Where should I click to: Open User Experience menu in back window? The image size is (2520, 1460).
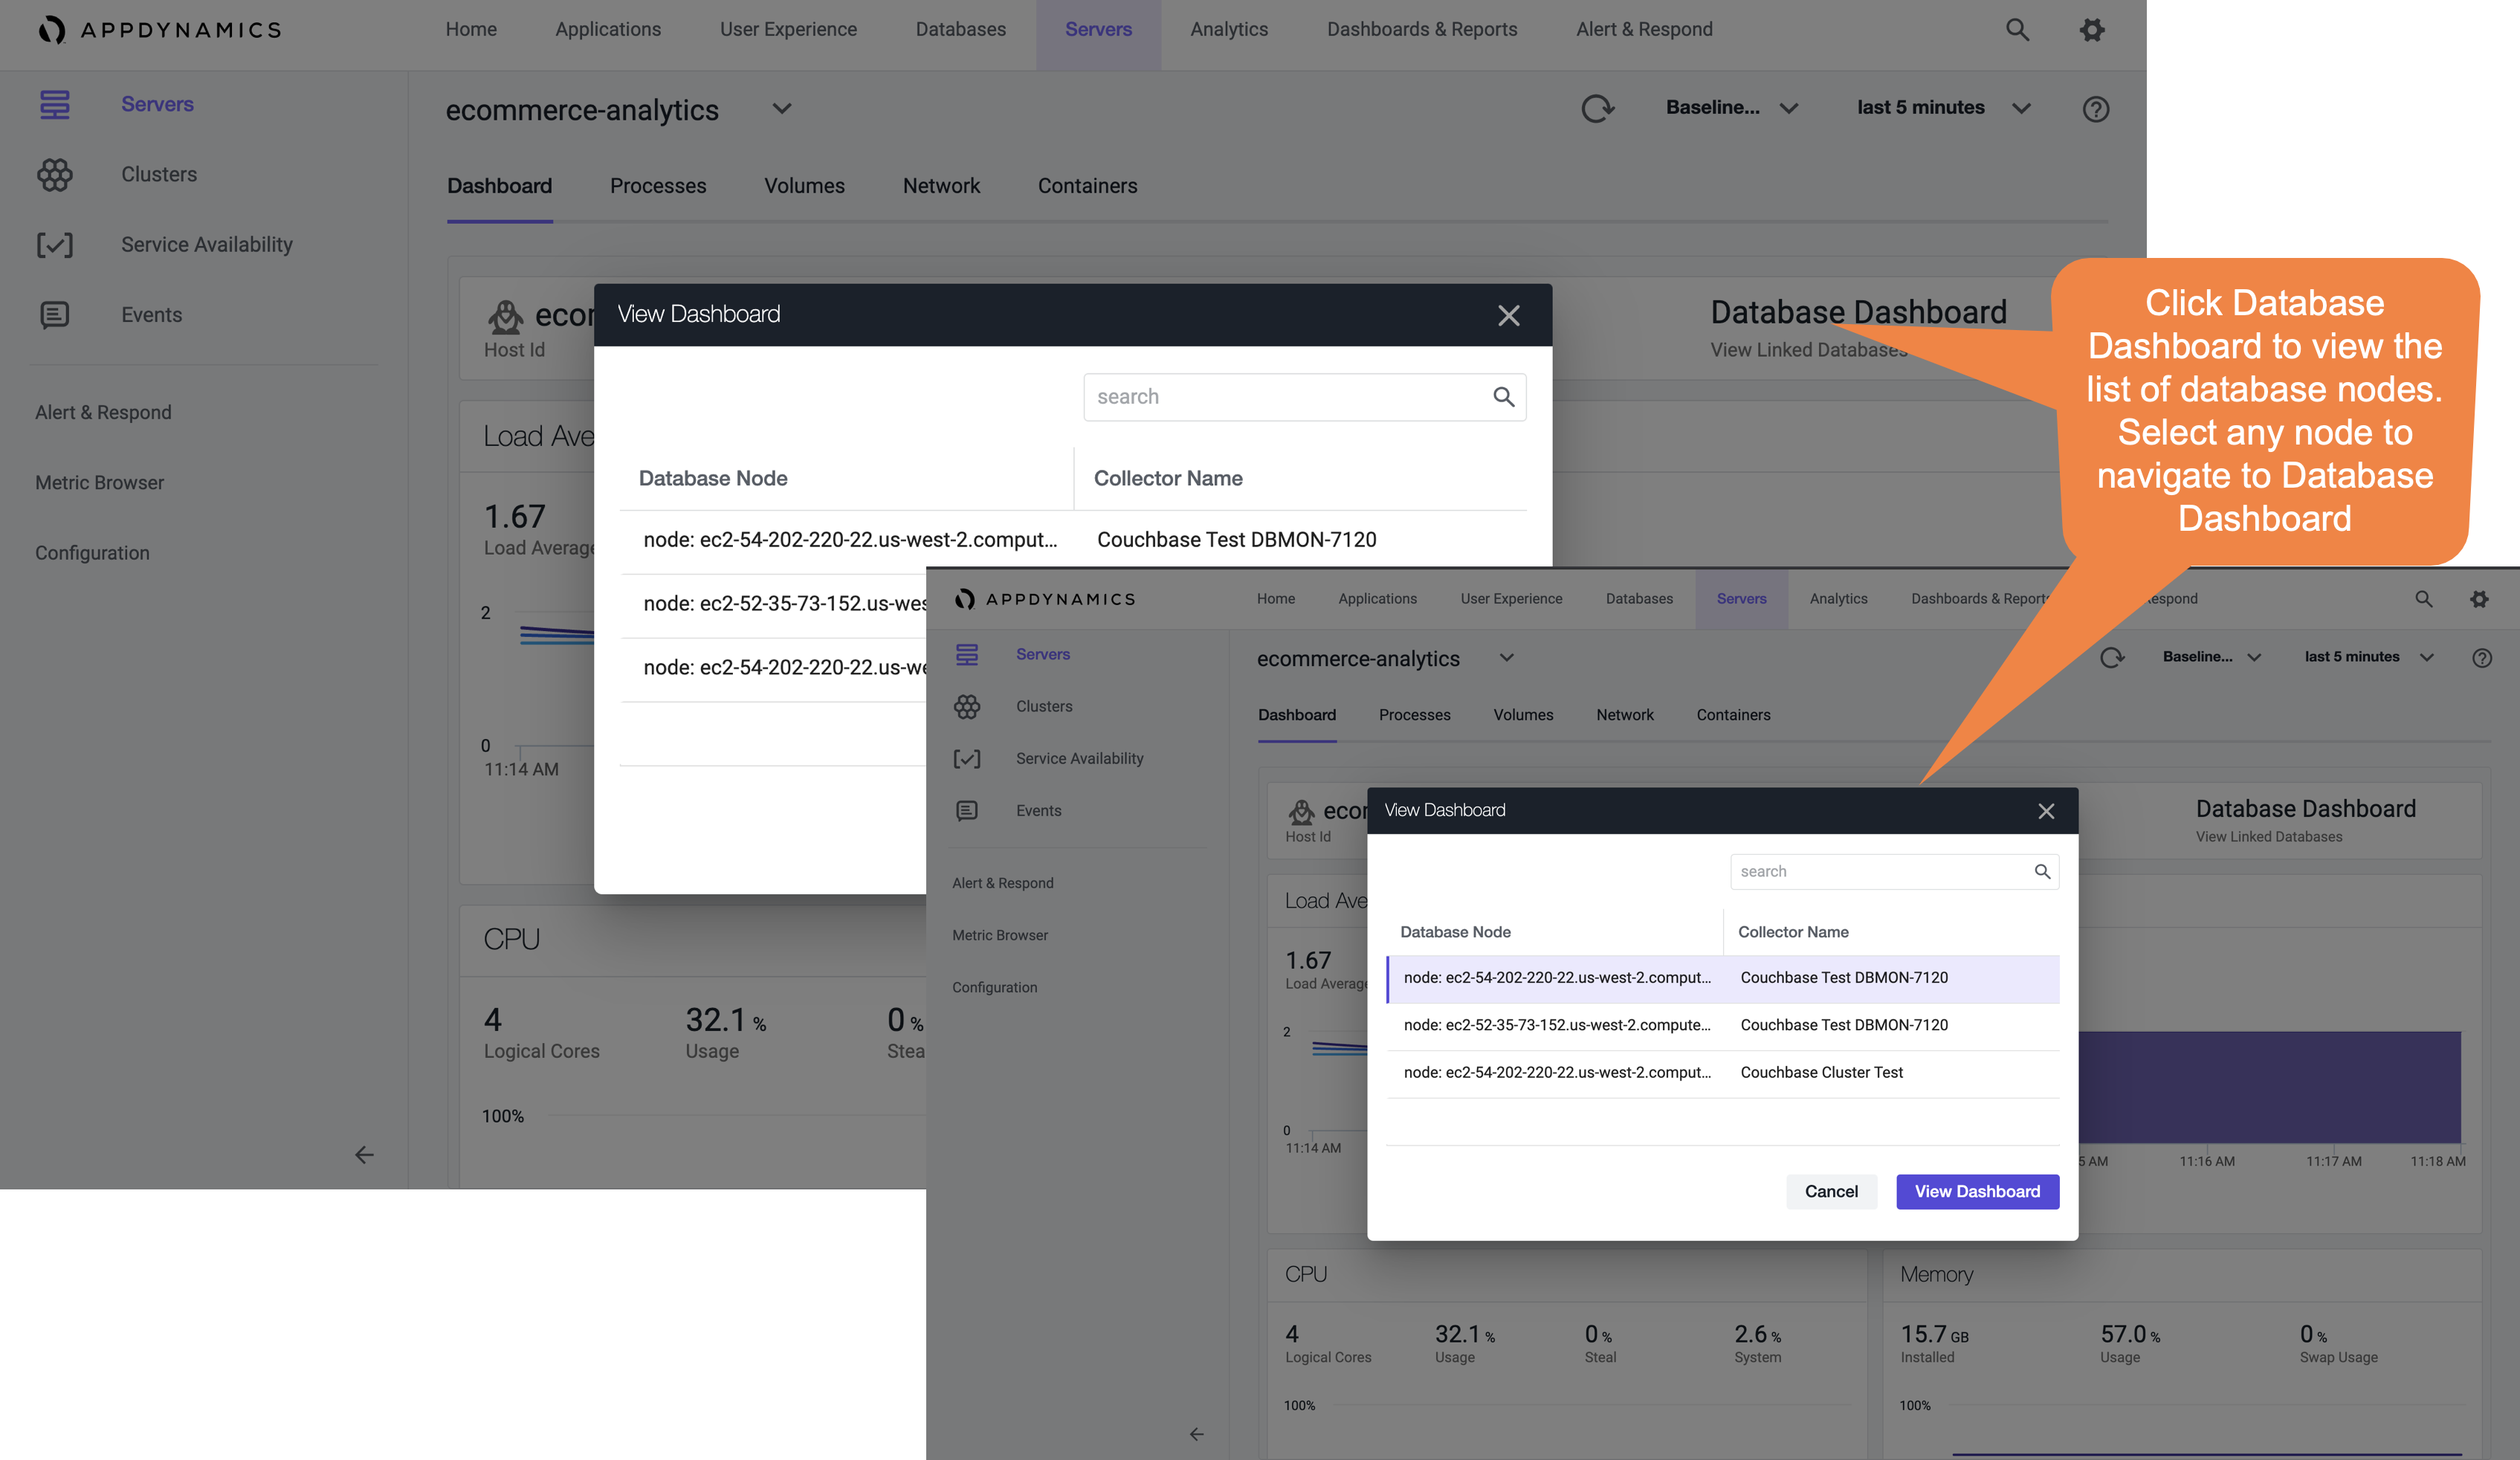(x=788, y=29)
